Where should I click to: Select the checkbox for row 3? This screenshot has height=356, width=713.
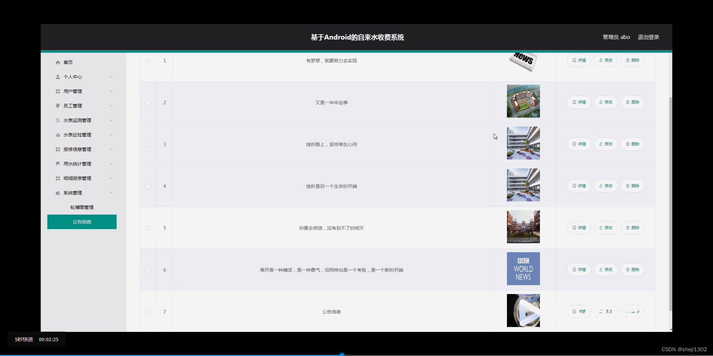point(147,144)
